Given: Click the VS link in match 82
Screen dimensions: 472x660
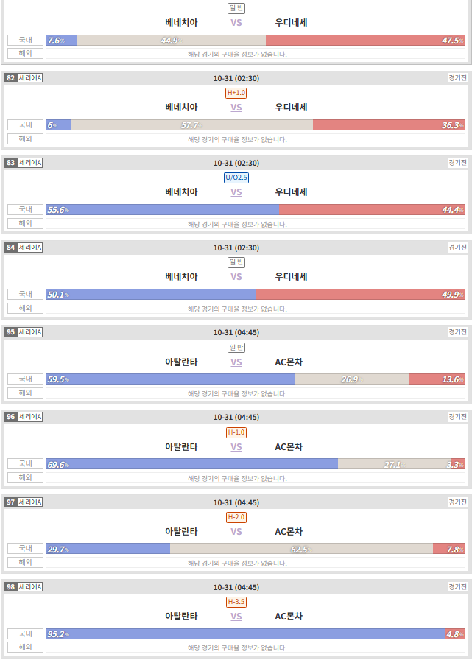Looking at the screenshot, I should [x=236, y=108].
